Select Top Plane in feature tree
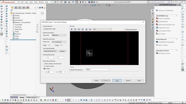 (x=18, y=27)
